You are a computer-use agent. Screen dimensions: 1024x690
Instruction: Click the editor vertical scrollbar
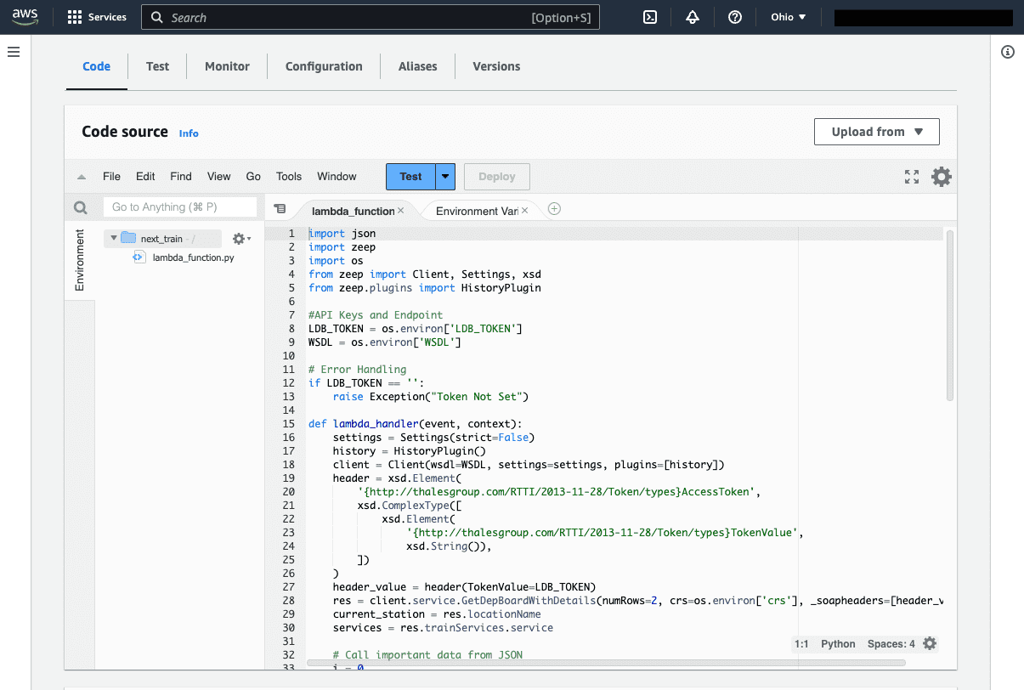pyautogui.click(x=950, y=315)
